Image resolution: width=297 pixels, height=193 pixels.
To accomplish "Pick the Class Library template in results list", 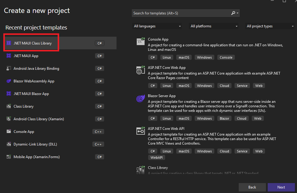I will point(158,168).
